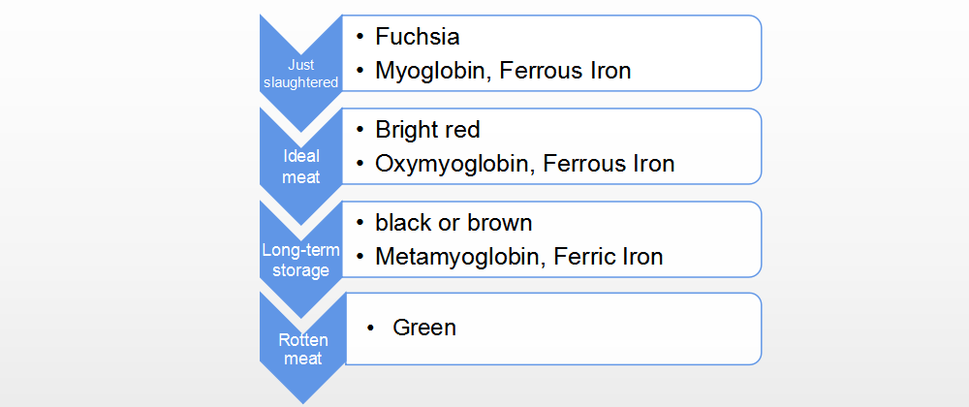Click the word 'slaughtered' in first chevron
969x407 pixels.
pos(301,82)
